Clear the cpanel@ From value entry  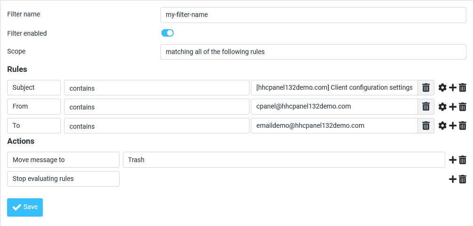[426, 107]
